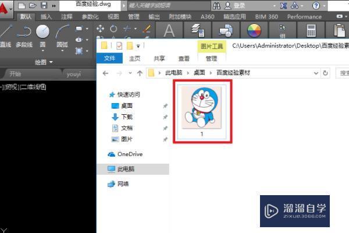The height and width of the screenshot is (233, 349).
Task: Open the Rectangle tool dropdown arrow
Action: pyautogui.click(x=87, y=29)
